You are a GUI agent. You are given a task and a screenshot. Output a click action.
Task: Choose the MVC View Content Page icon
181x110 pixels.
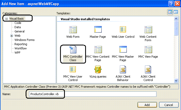[98, 49]
